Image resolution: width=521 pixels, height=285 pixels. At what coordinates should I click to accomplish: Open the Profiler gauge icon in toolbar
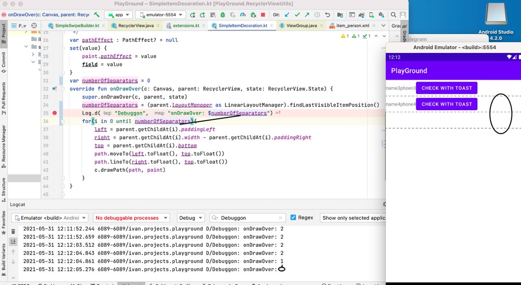(243, 15)
